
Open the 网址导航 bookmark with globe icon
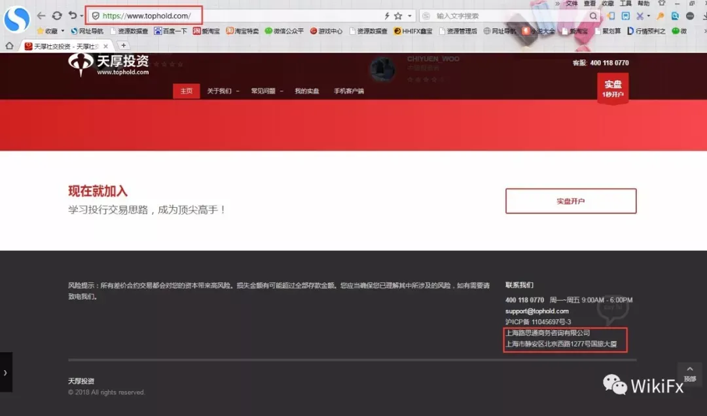tap(499, 31)
